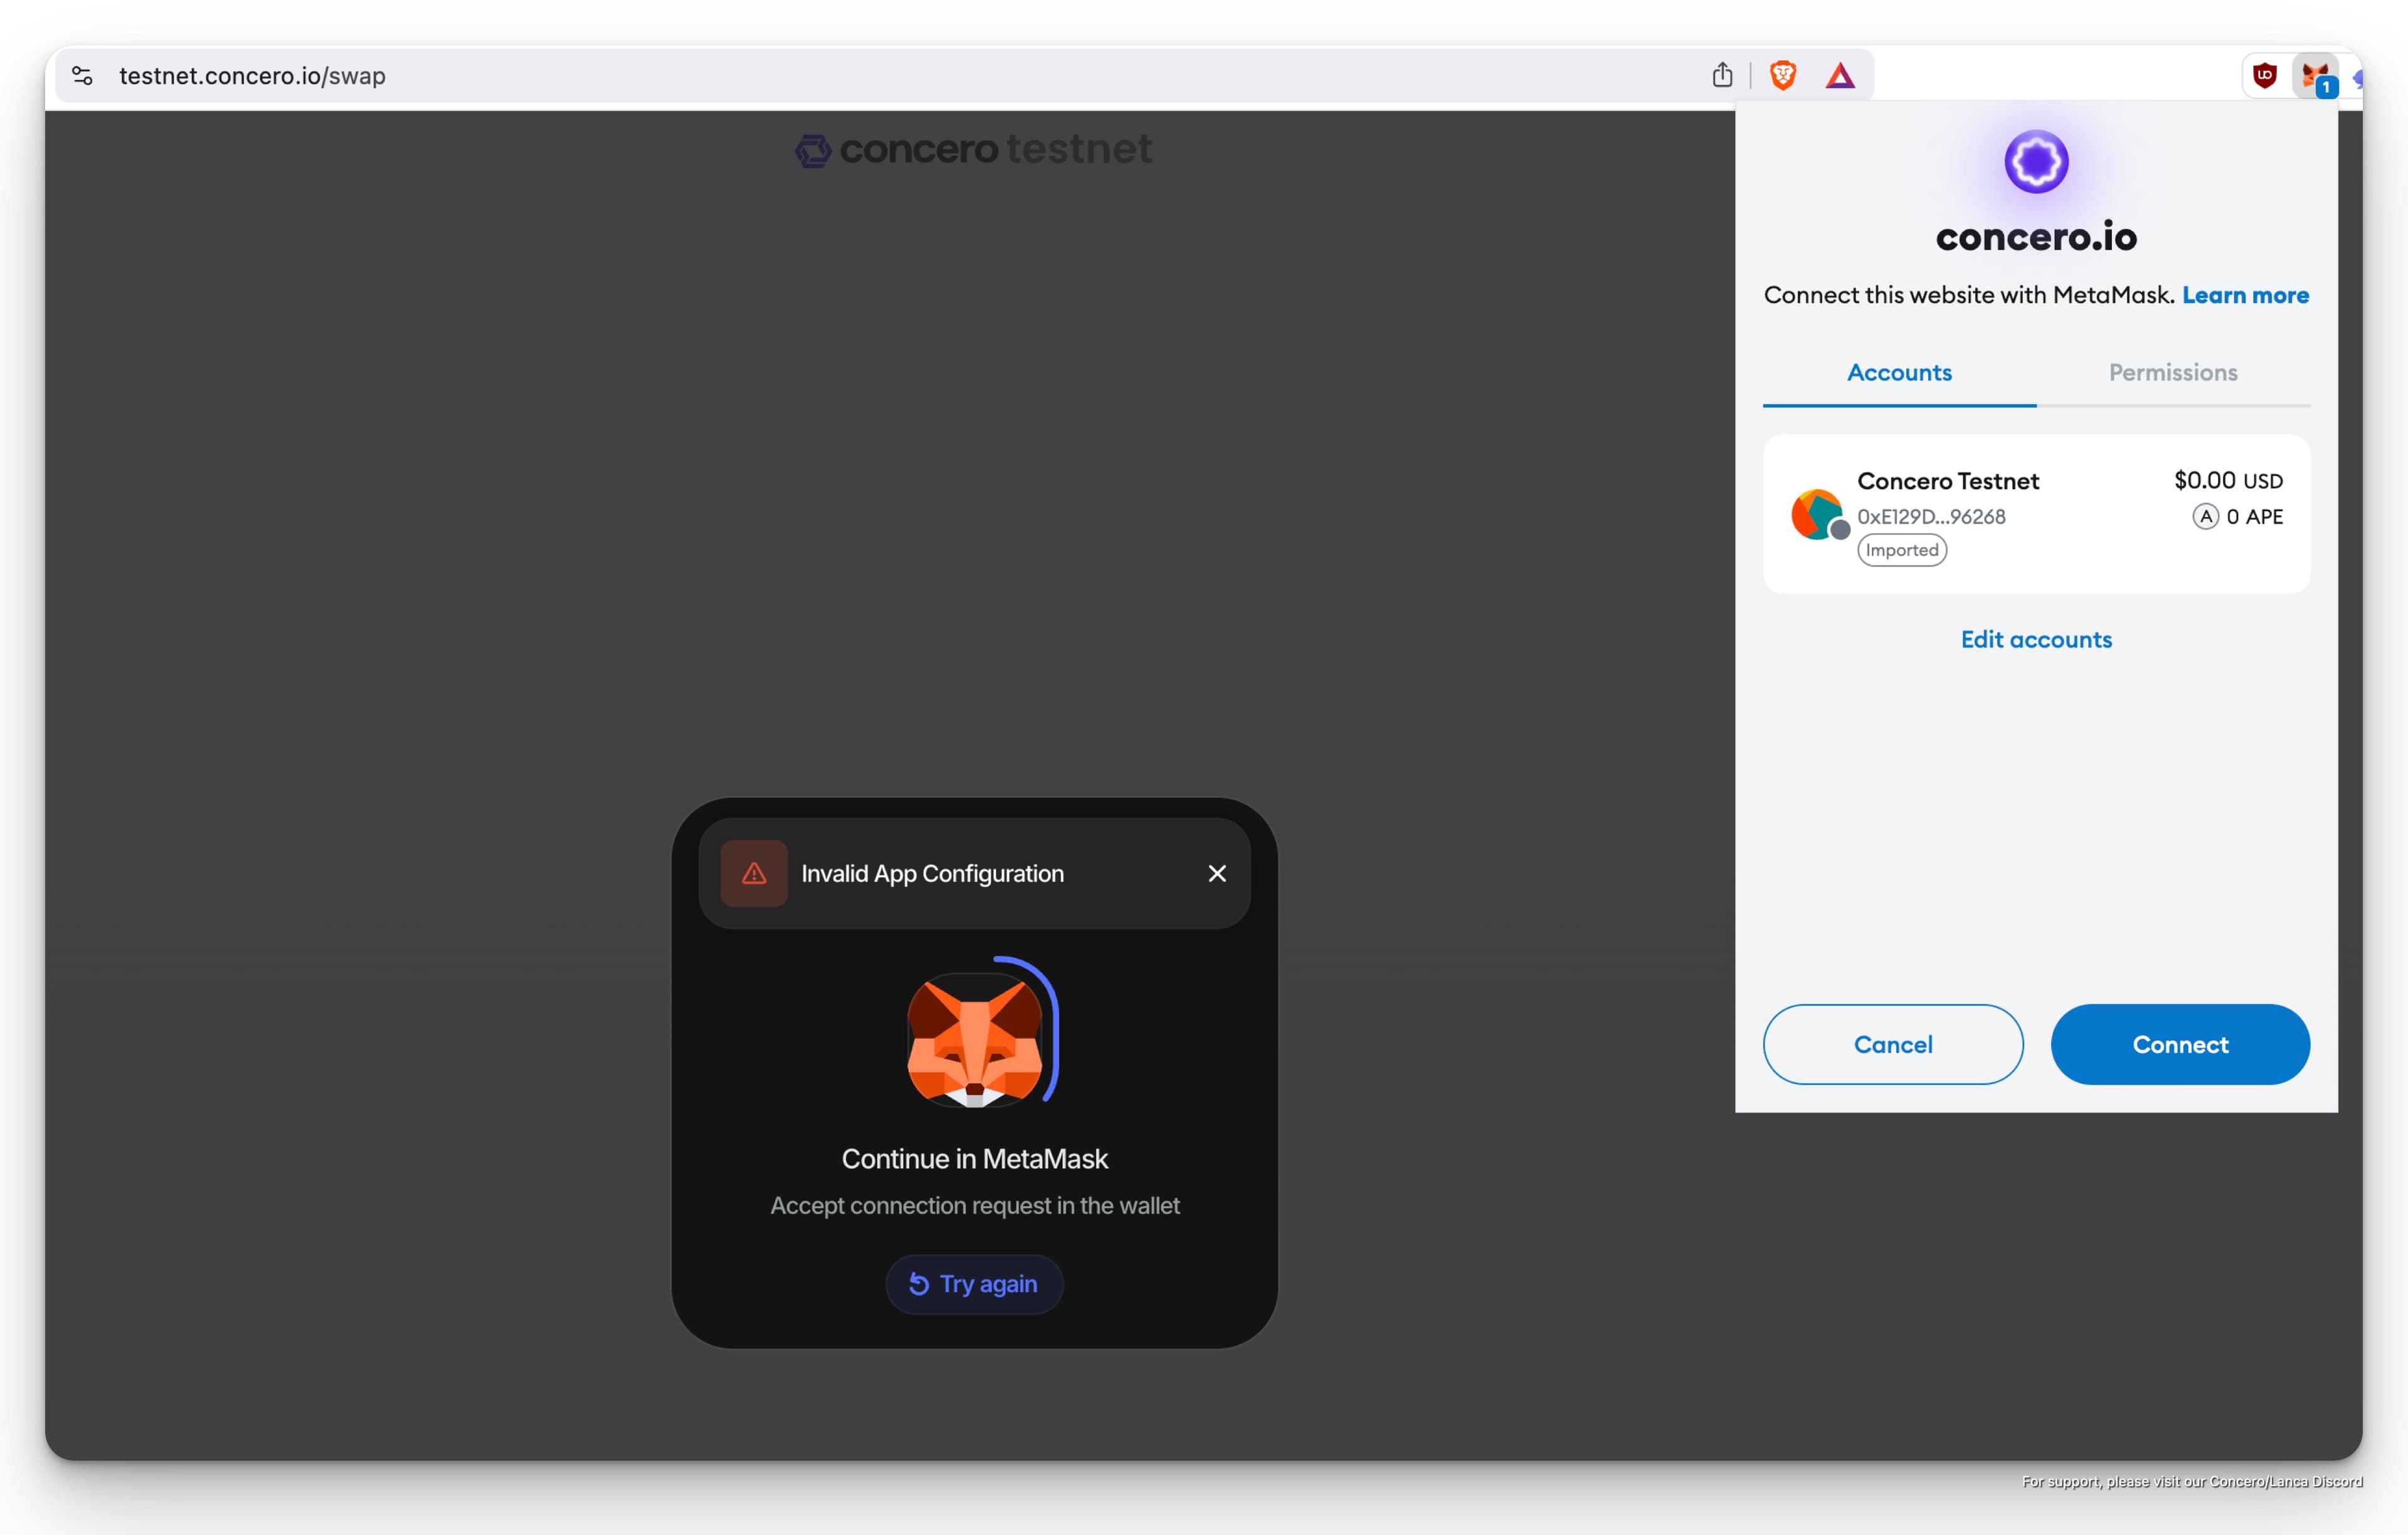This screenshot has width=2408, height=1535.
Task: Select the Accounts tab
Action: (1898, 372)
